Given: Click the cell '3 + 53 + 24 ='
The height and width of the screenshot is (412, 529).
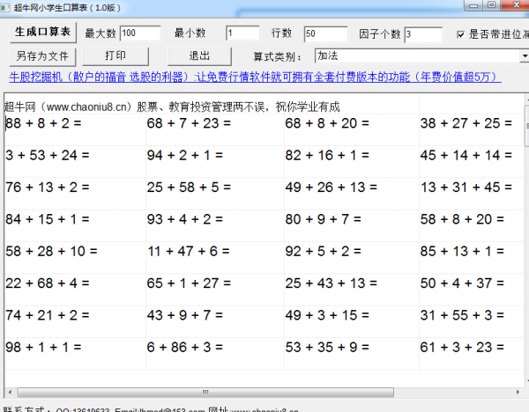Looking at the screenshot, I should (x=75, y=162).
